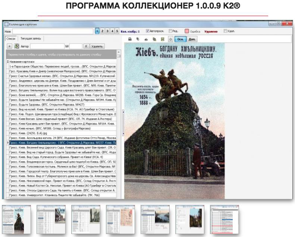This screenshot has width=295, height=237.
Task: Select row 'Грюсс. Киев ночью'
Action: [62, 128]
